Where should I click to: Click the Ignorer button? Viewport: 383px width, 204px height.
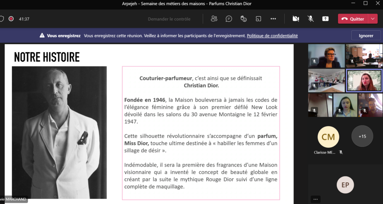click(366, 35)
